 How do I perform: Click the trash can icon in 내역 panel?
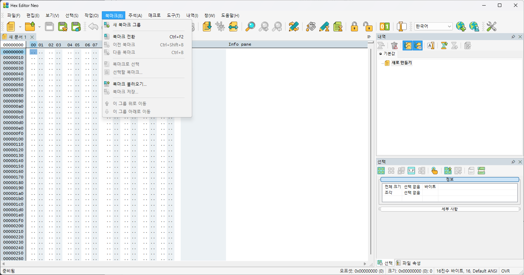click(394, 45)
